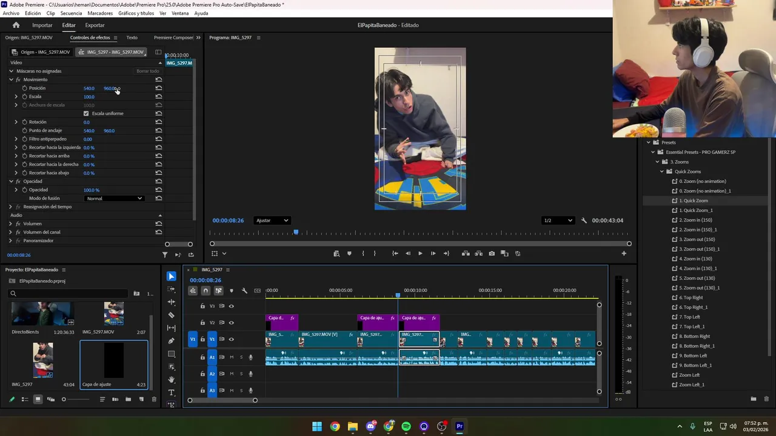The height and width of the screenshot is (436, 776).
Task: Switch to Exportar workspace tab
Action: point(95,25)
